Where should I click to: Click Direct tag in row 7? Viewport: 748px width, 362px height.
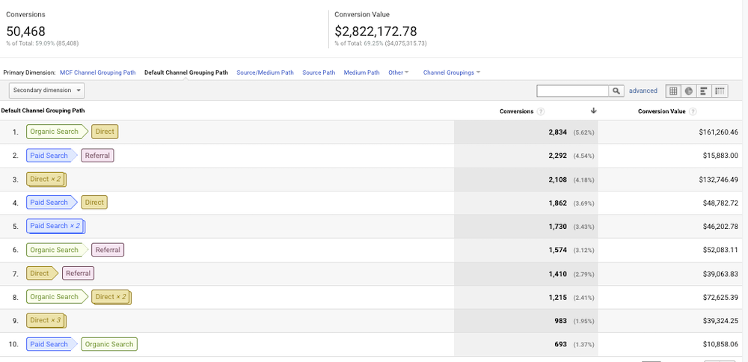point(42,274)
